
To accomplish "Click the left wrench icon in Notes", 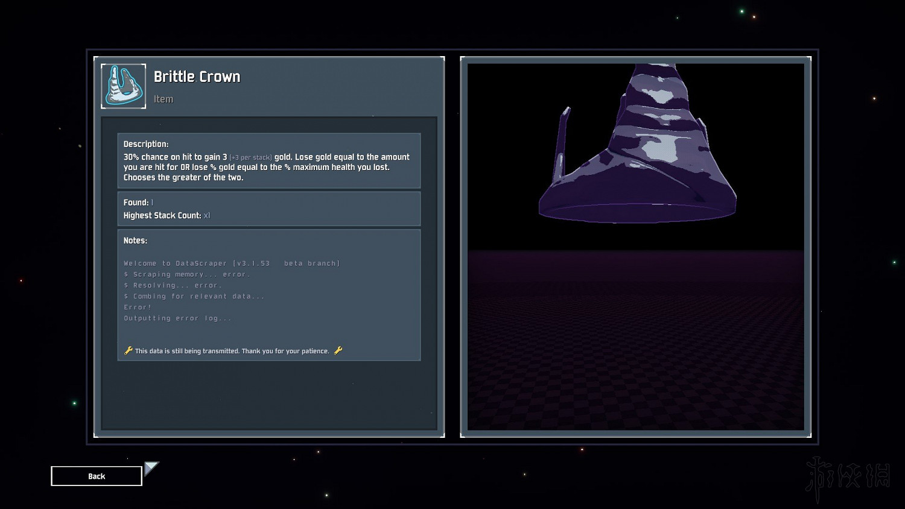I will [128, 350].
